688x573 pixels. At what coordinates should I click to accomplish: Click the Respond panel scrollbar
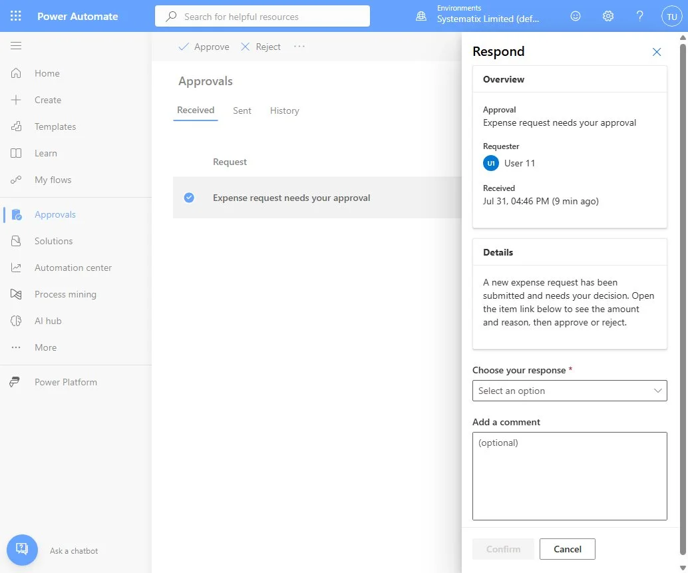(x=683, y=298)
